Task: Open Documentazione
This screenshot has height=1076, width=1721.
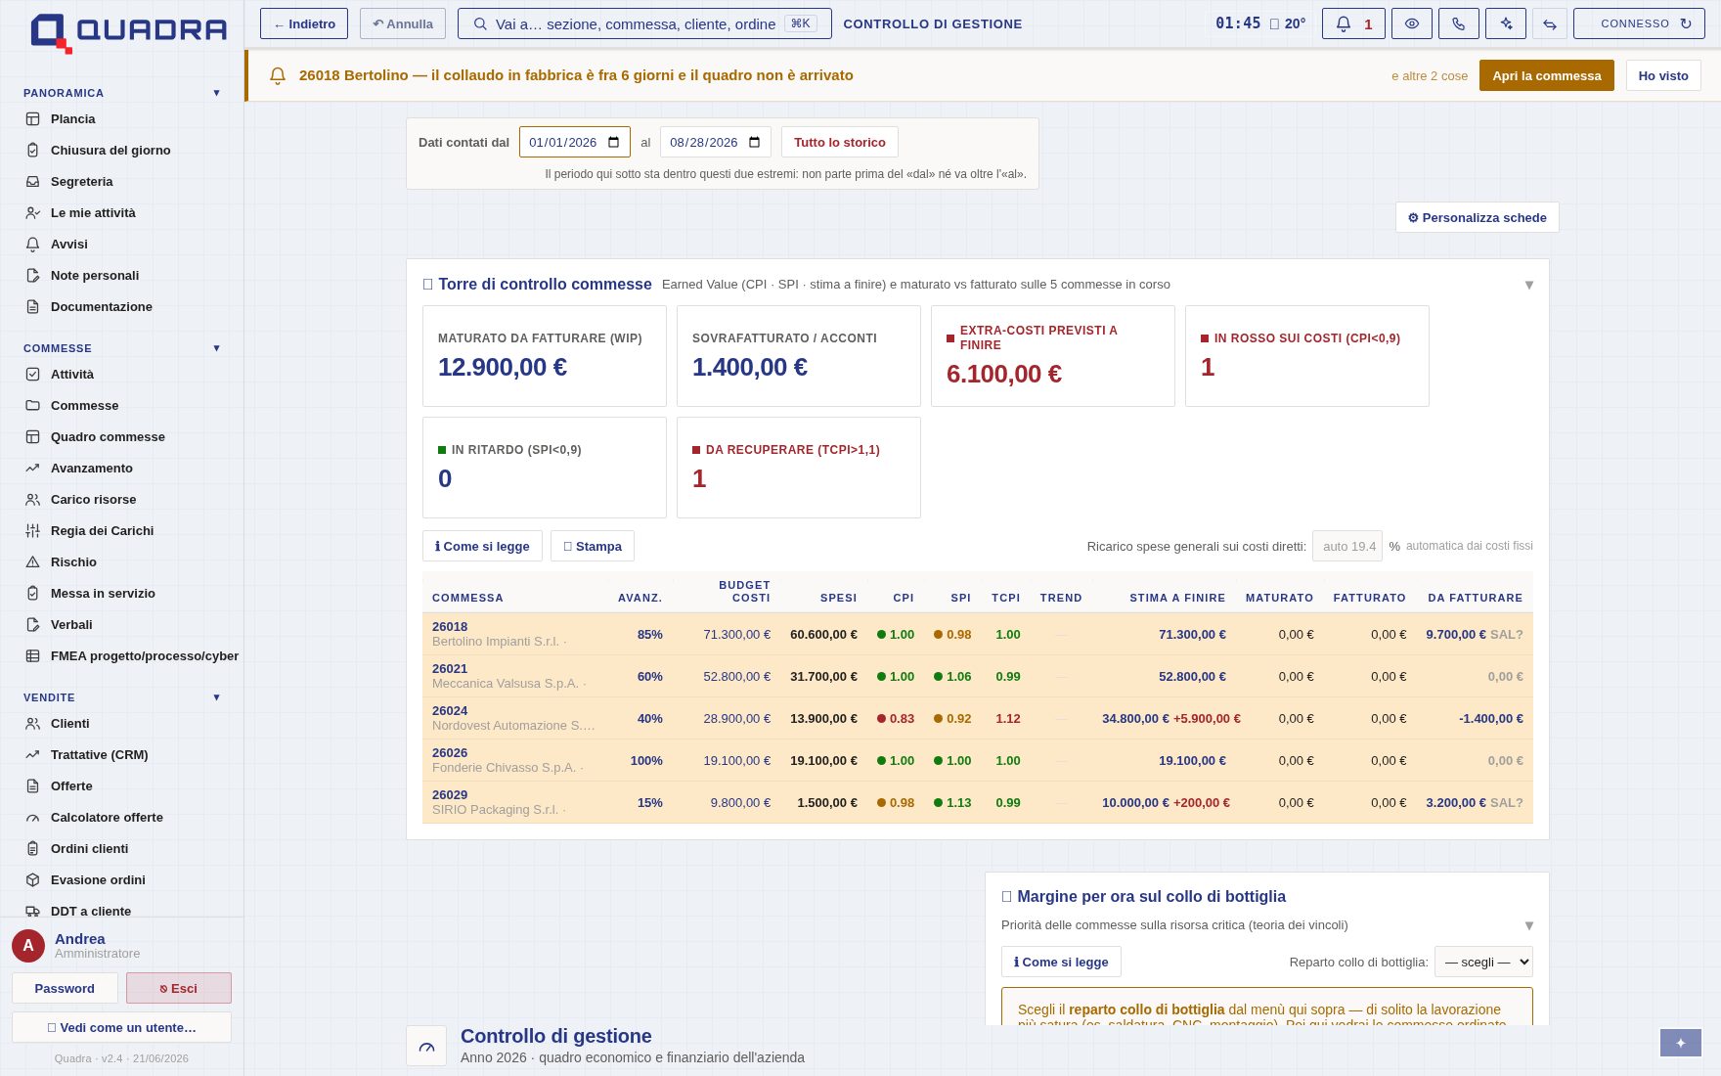Action: pos(121,307)
